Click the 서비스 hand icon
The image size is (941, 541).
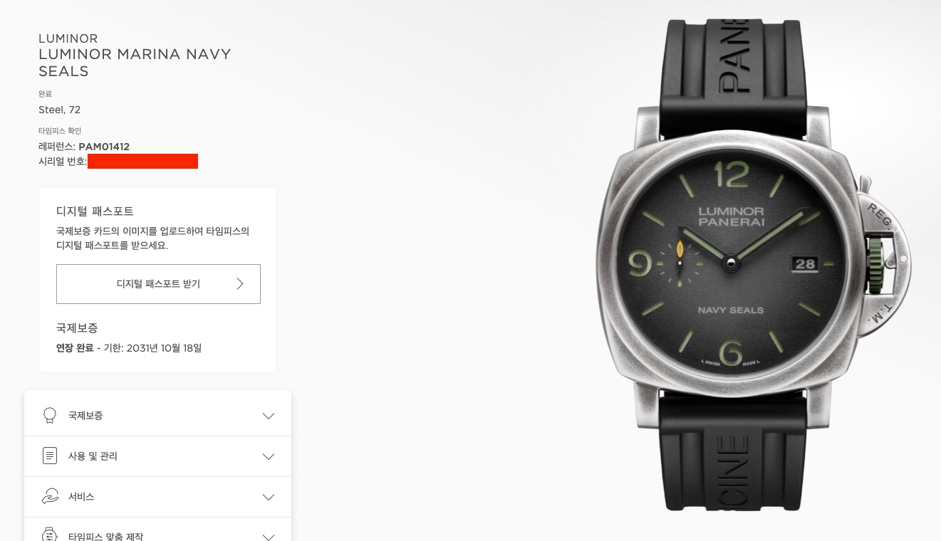[x=50, y=496]
